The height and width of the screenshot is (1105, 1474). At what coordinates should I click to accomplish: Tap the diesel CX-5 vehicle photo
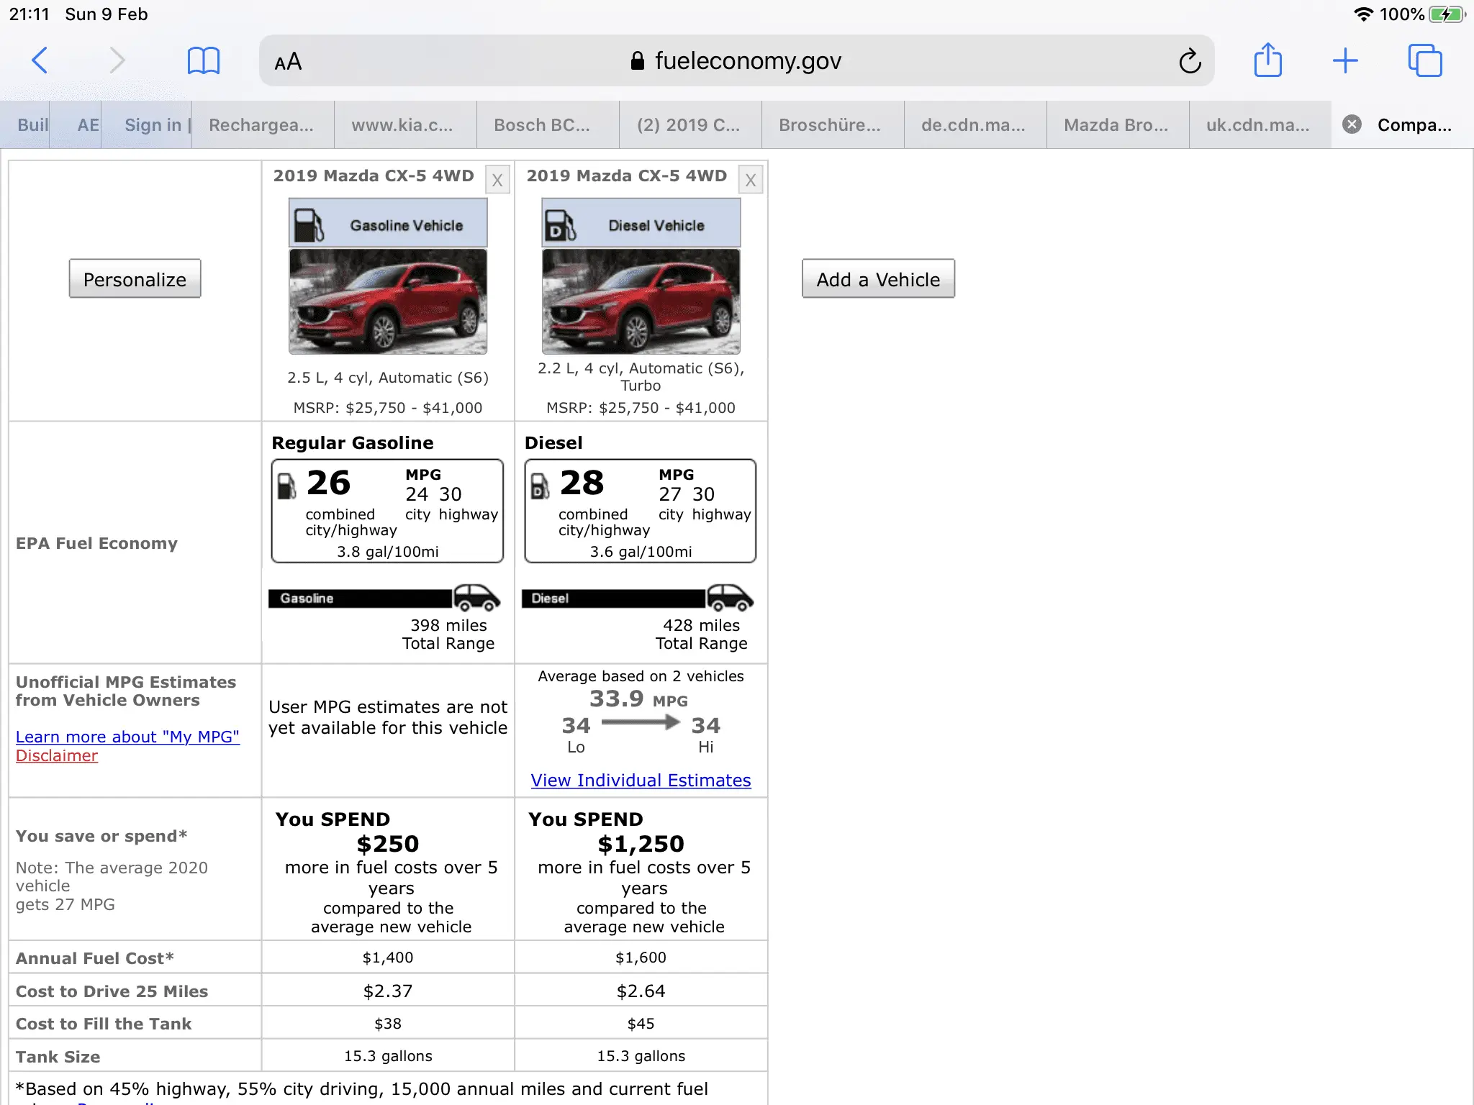[x=641, y=301]
